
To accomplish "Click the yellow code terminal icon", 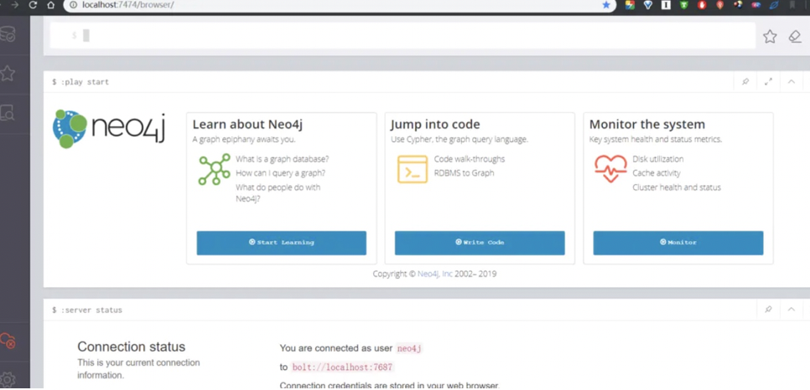I will [413, 169].
